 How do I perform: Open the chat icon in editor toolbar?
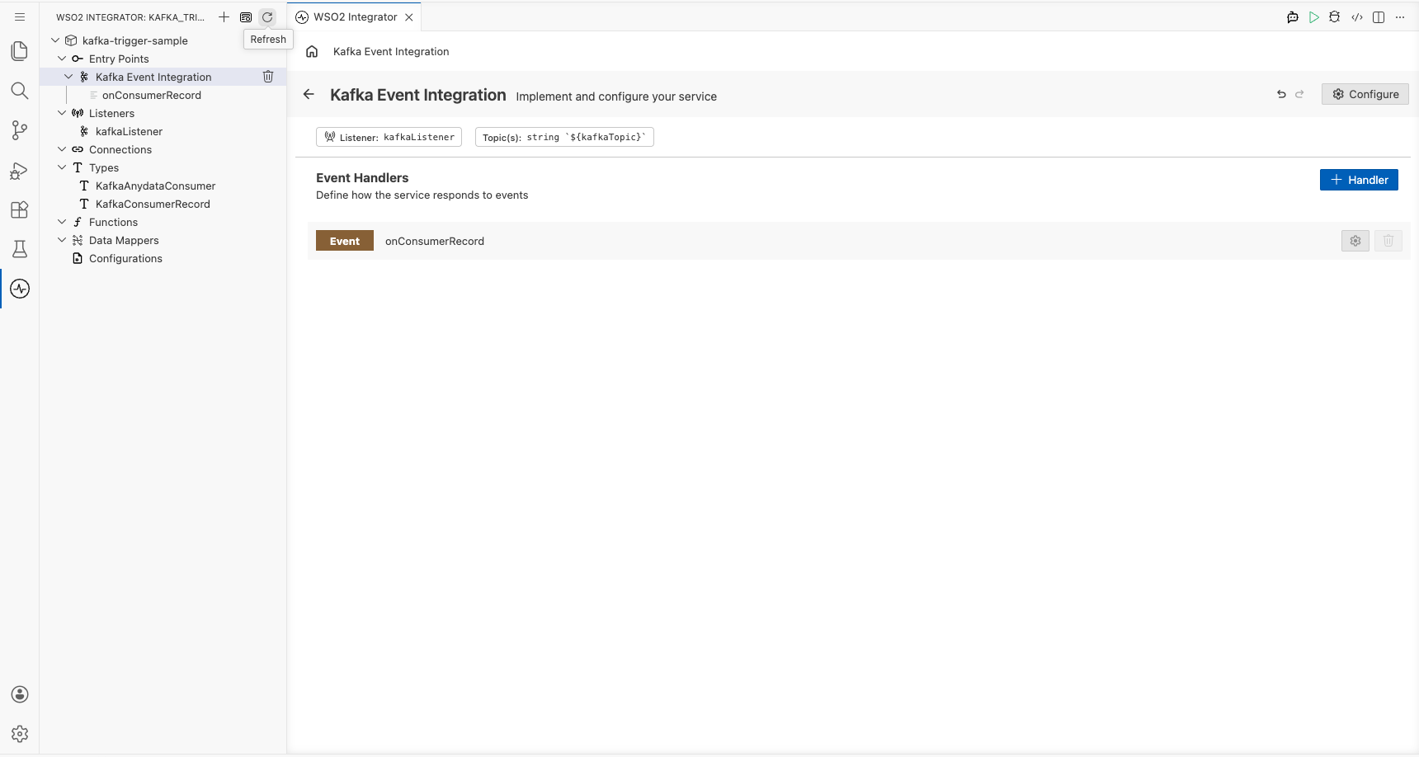click(x=1293, y=17)
